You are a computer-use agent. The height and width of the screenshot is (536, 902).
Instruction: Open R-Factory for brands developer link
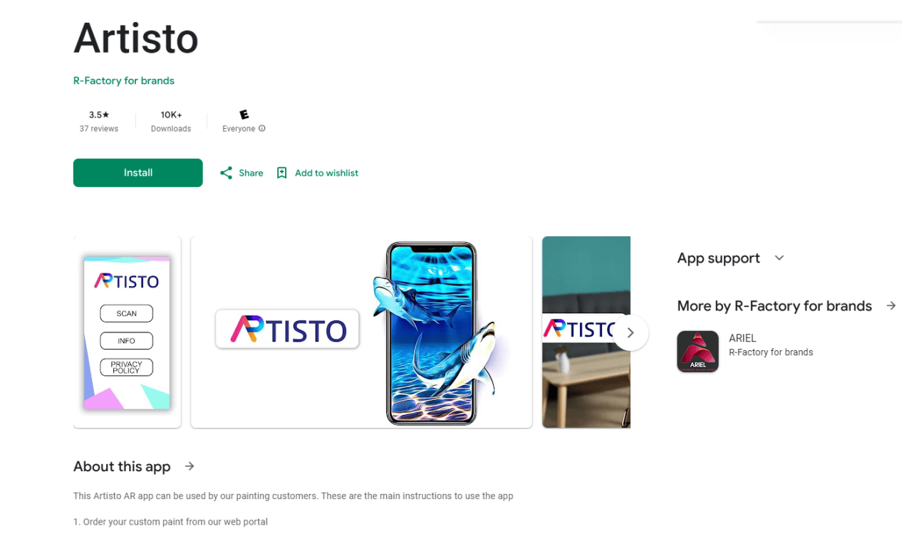pos(124,80)
